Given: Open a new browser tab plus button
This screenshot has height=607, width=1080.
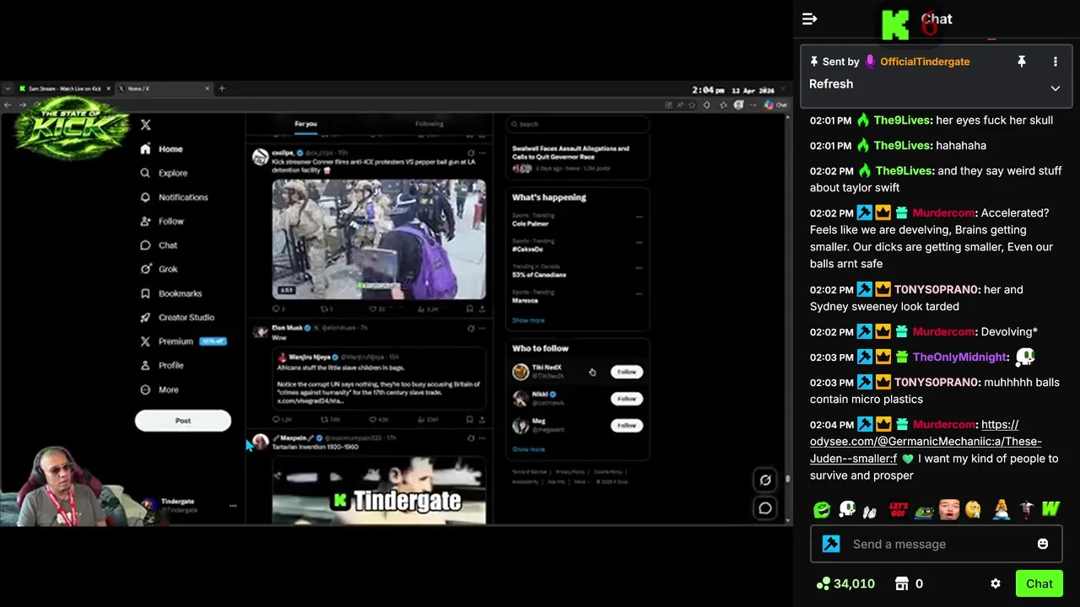Looking at the screenshot, I should [222, 89].
